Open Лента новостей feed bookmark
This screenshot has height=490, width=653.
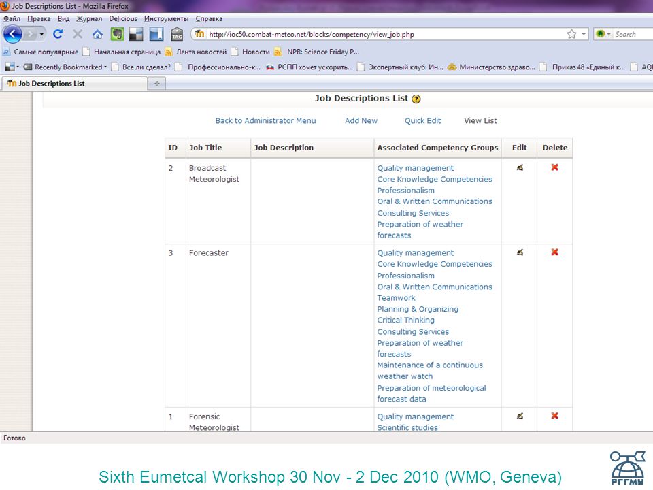(x=196, y=52)
